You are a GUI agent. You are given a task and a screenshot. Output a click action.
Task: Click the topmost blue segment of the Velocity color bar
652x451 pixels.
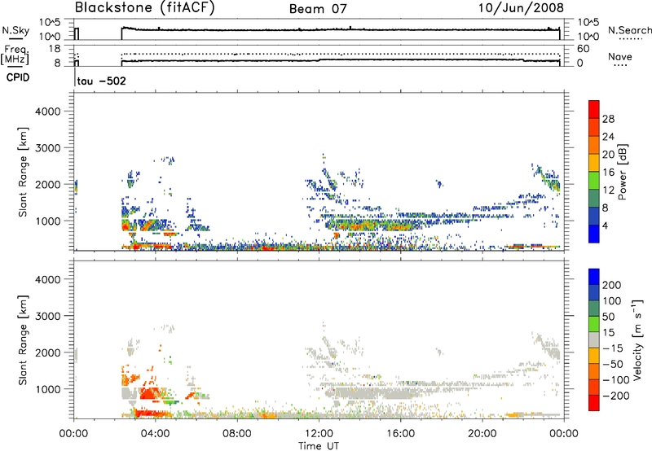coord(594,277)
